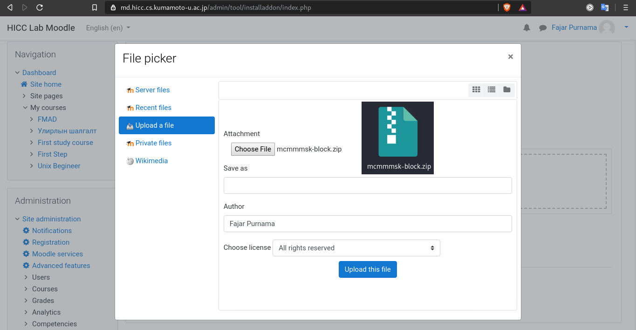Switch file picker to icon grid view
636x330 pixels.
click(x=476, y=89)
